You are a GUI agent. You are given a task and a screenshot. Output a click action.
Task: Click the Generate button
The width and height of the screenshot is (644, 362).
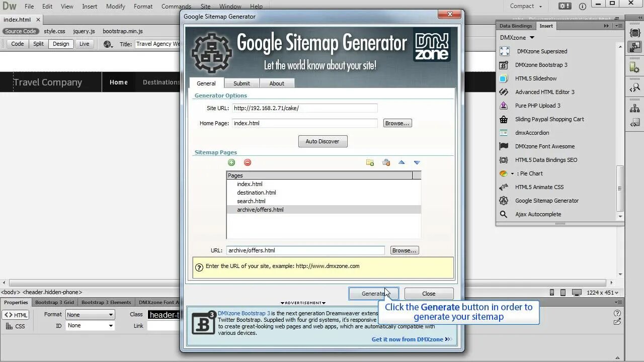point(373,294)
